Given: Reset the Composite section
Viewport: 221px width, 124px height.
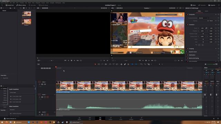Looking at the screenshot, I should click(219, 14).
